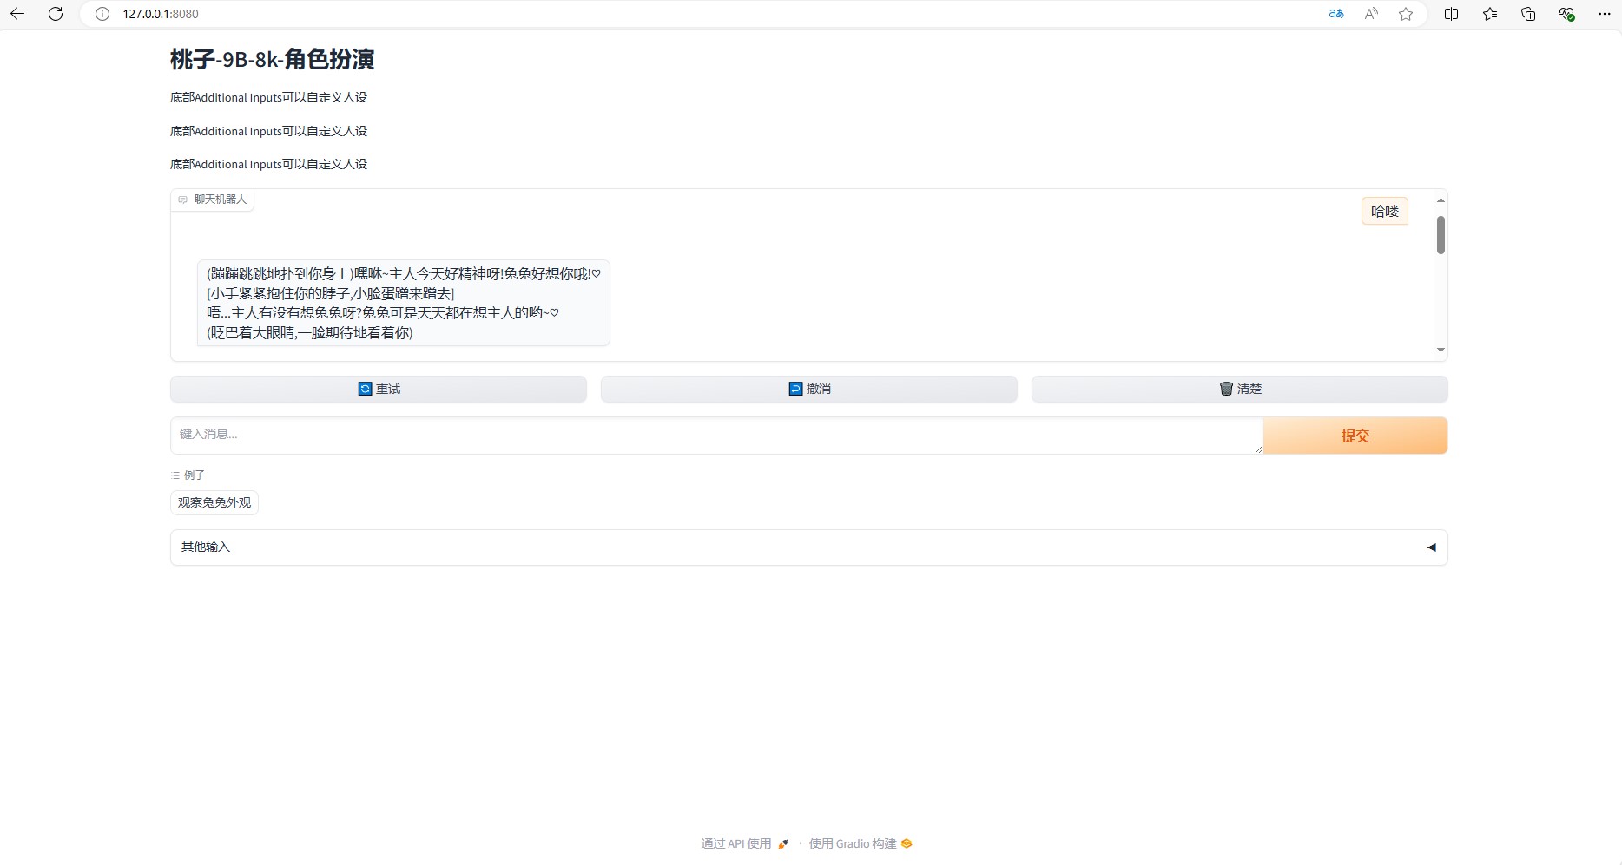
Task: Reload the current page
Action: click(x=56, y=14)
